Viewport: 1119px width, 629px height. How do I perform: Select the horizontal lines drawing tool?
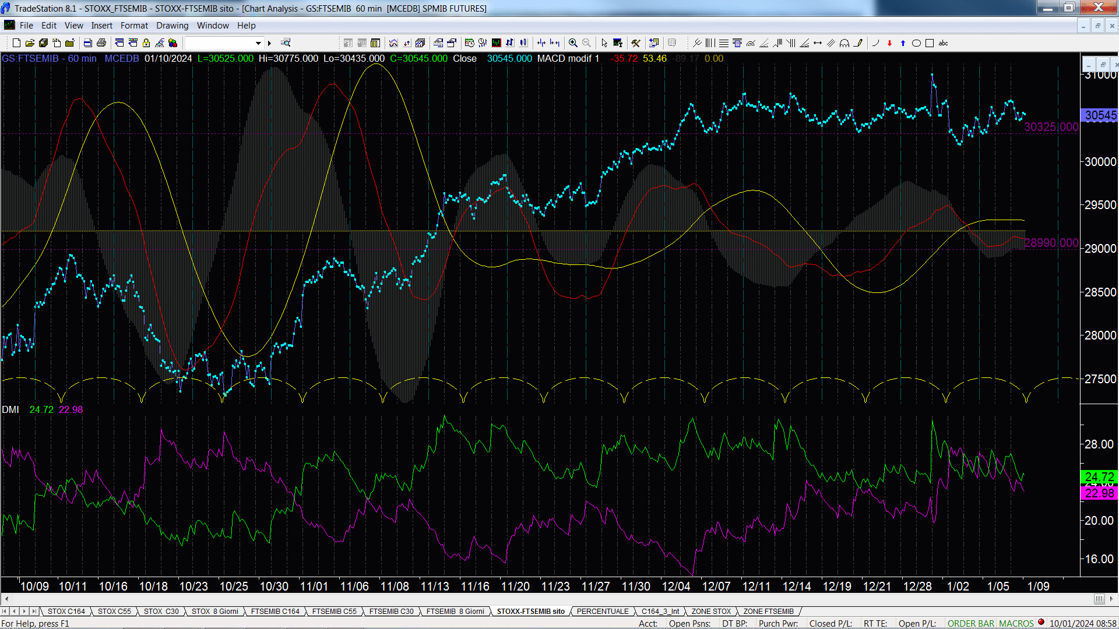point(723,43)
